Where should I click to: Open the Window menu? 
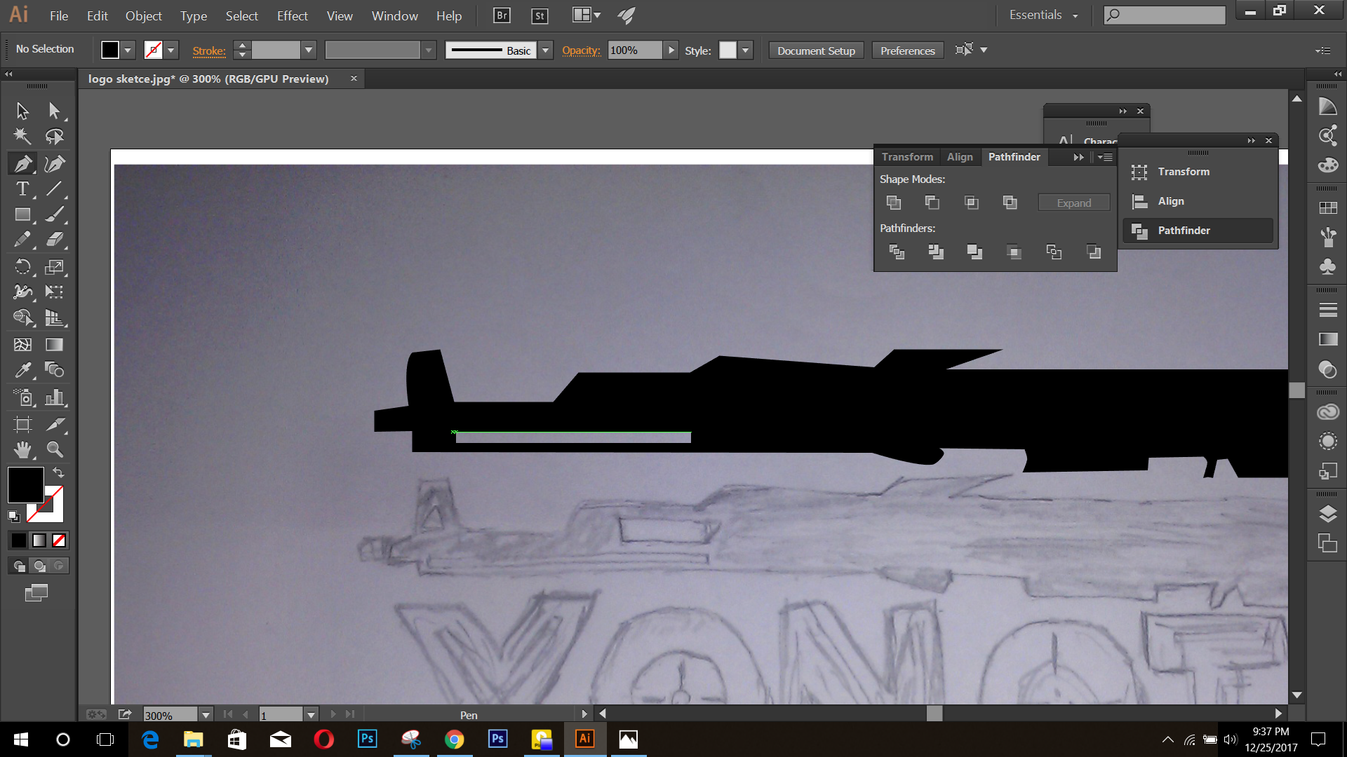point(395,15)
